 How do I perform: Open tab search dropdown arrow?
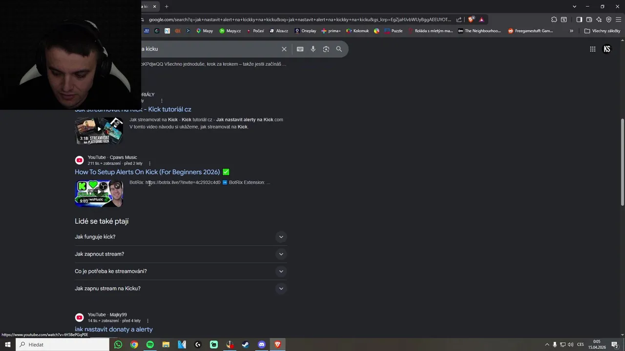574,6
